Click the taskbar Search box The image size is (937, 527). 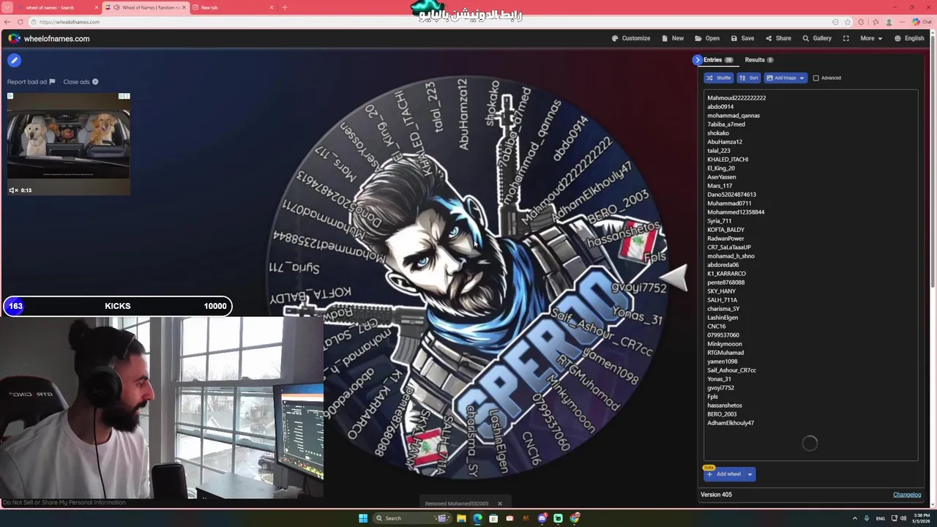point(411,518)
